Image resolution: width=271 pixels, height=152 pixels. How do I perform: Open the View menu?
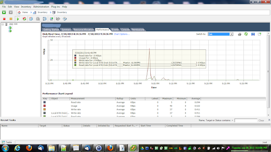(17, 7)
